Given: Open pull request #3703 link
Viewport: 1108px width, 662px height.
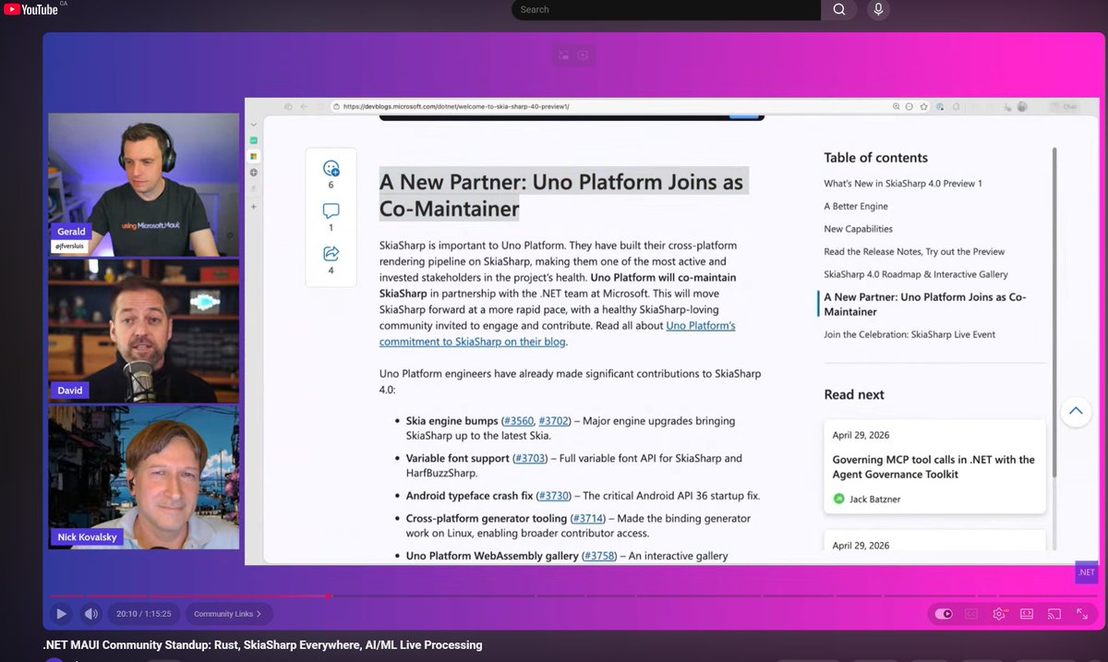Looking at the screenshot, I should click(x=530, y=458).
